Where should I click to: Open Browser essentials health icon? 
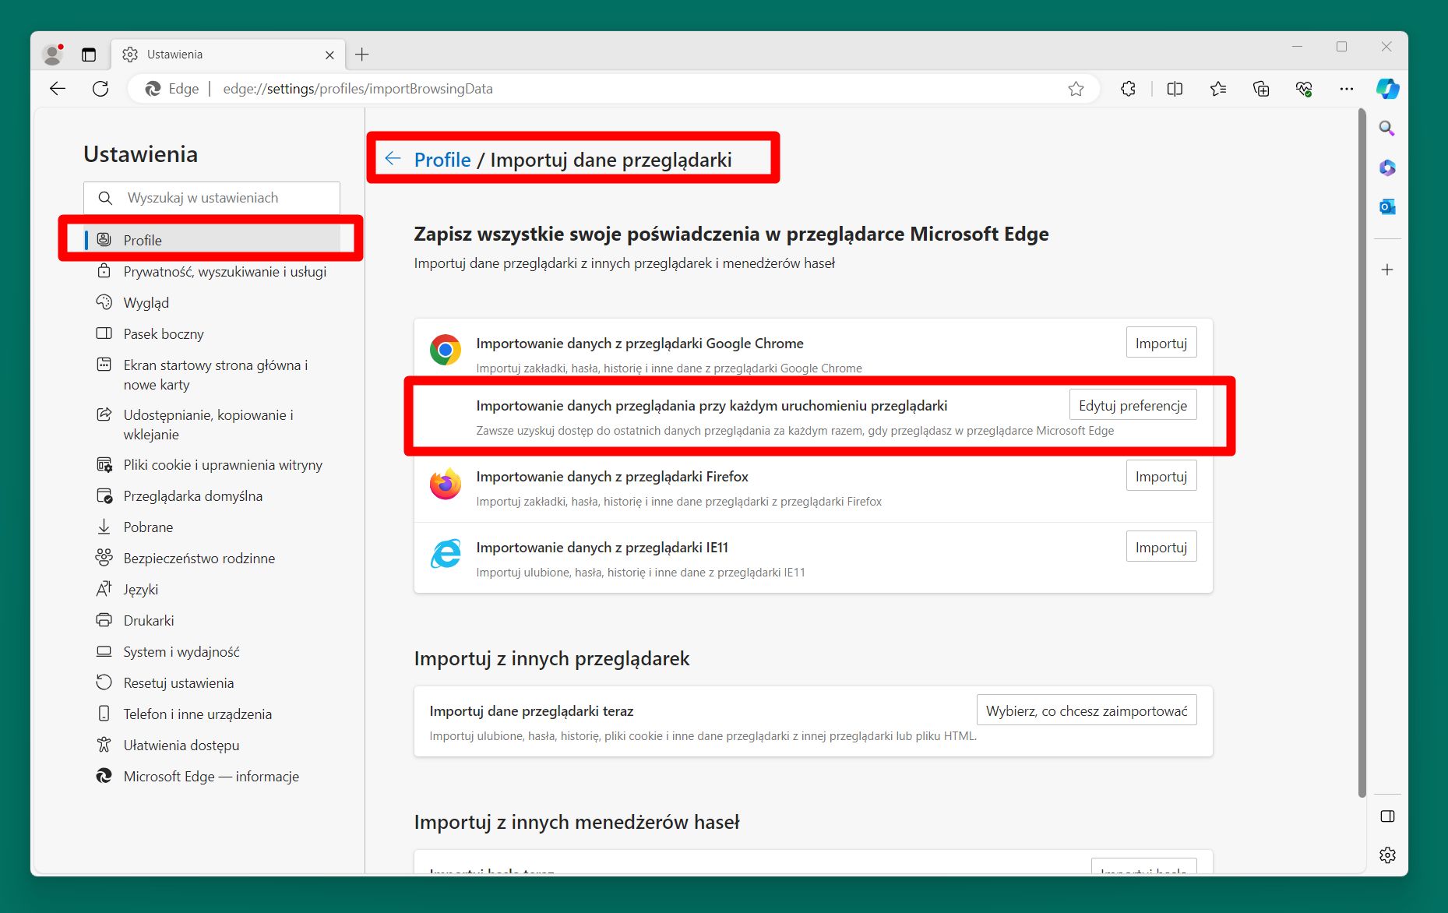pyautogui.click(x=1305, y=88)
